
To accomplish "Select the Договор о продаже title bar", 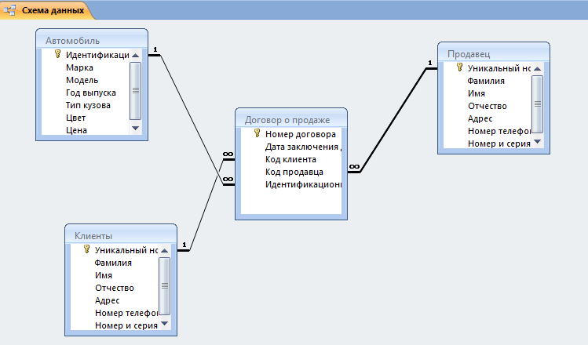I will pos(291,118).
